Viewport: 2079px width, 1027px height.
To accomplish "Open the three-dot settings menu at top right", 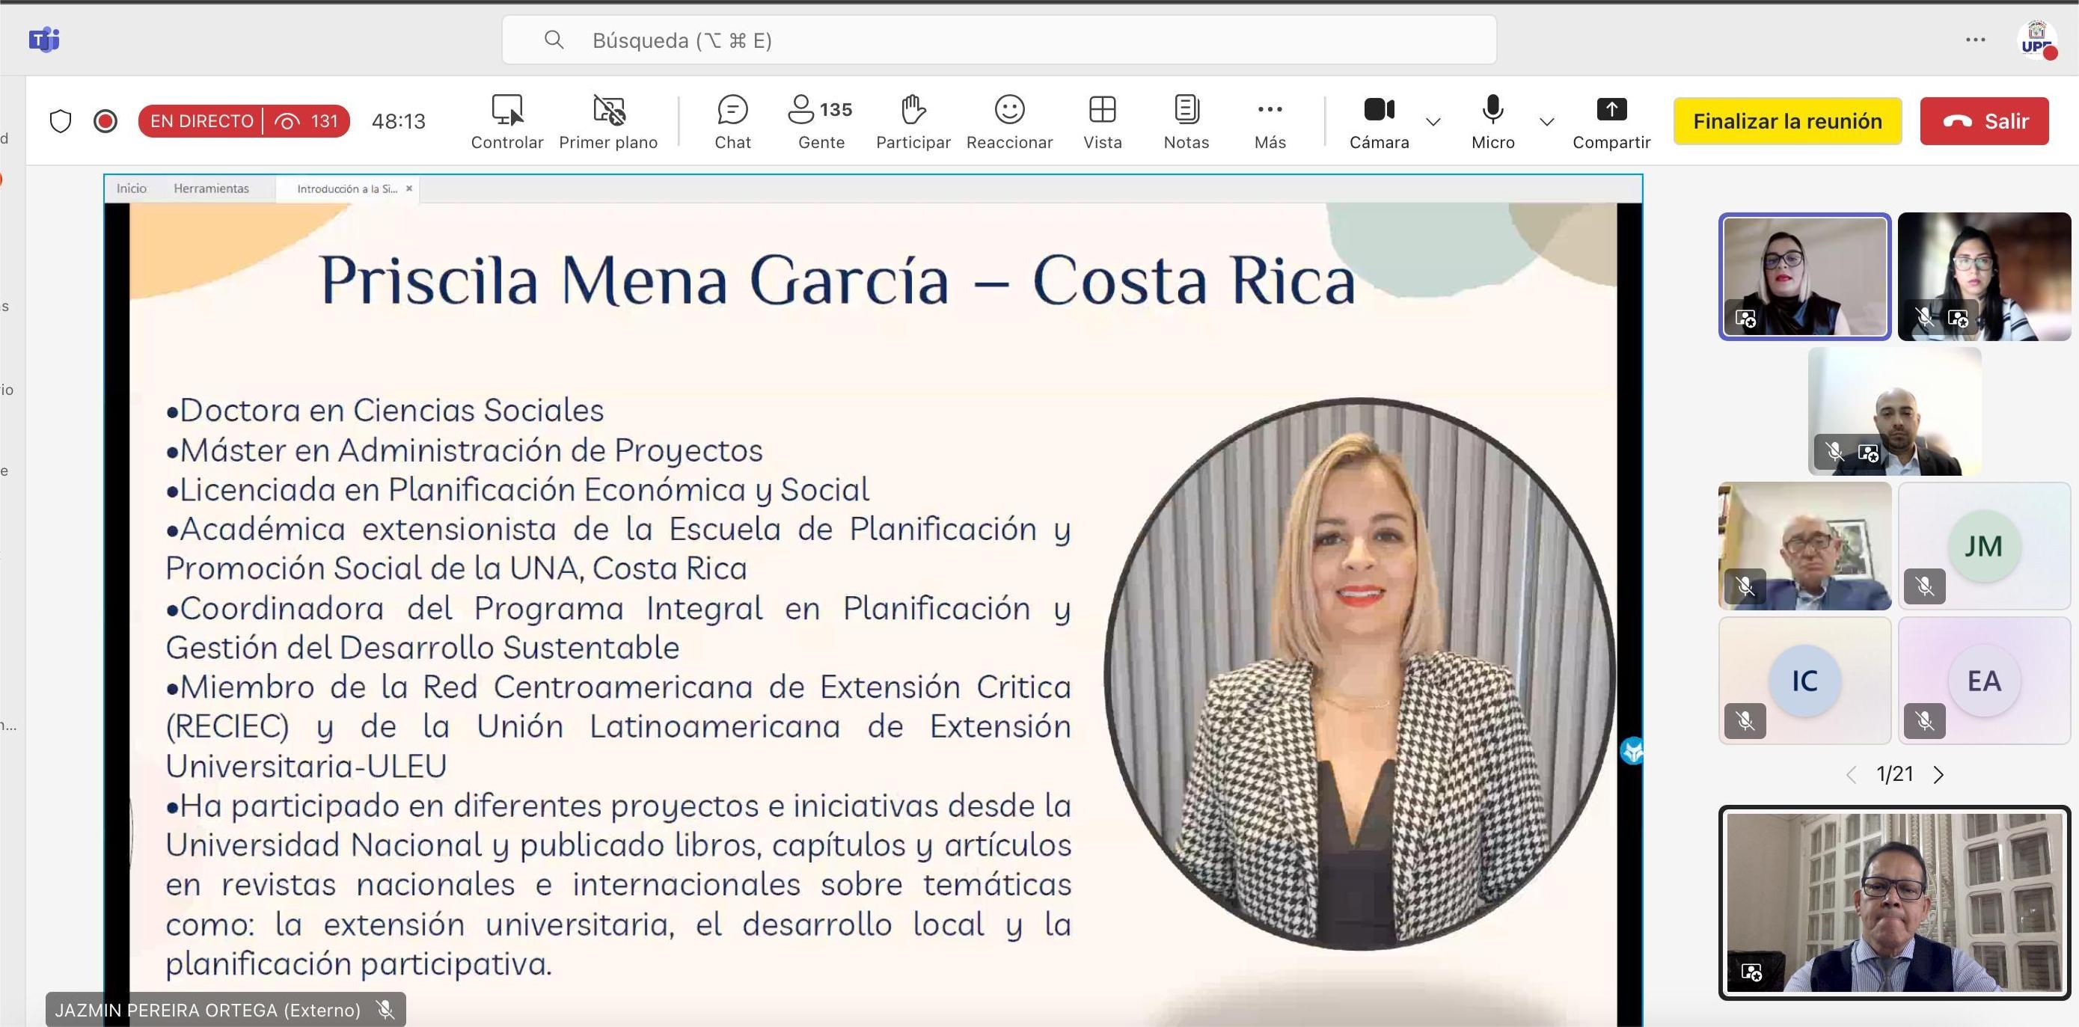I will coord(1975,40).
